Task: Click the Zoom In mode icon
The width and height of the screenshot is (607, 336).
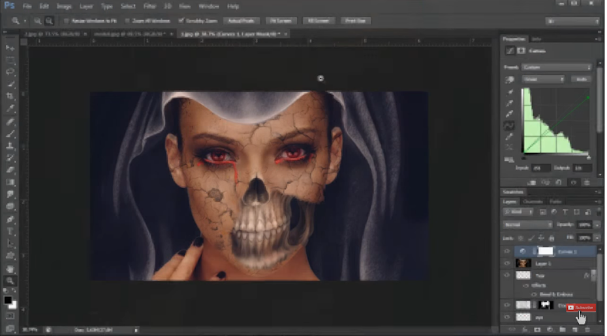Action: pyautogui.click(x=38, y=21)
